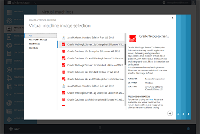This screenshot has height=134, width=200.
Task: Expand the Windows Azure header dropdown chevron
Action: point(35,3)
